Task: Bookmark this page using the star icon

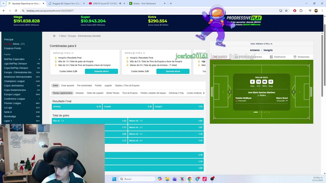Action: coord(286,11)
